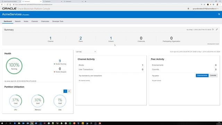Click the taskbar search magnifier icon
222x125 pixels.
coord(6,123)
